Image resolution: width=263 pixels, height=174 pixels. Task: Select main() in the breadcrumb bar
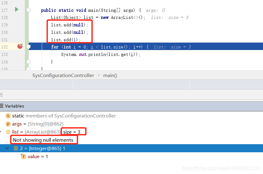click(x=110, y=76)
